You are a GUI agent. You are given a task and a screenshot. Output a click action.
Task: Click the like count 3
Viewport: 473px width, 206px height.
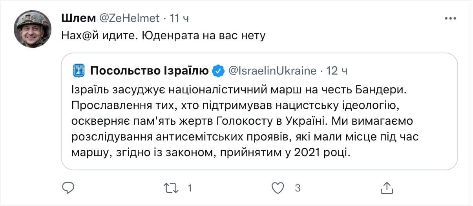(x=297, y=188)
